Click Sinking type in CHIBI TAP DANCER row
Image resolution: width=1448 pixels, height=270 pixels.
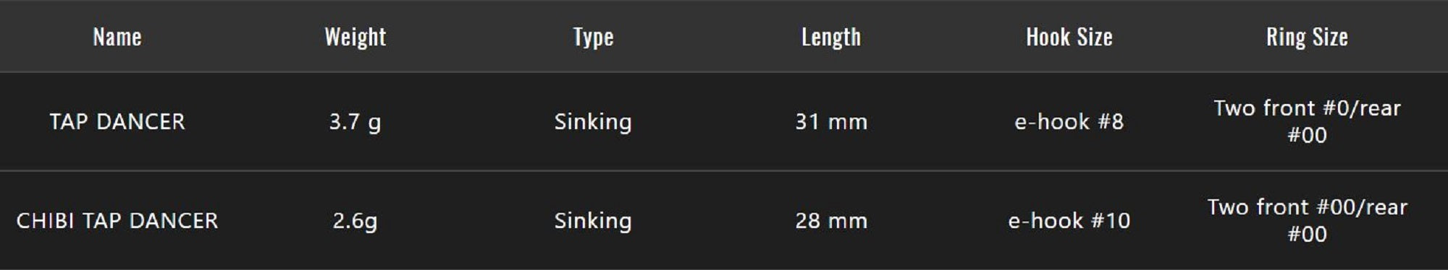point(593,220)
